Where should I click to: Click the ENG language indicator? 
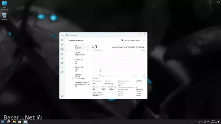tap(208, 122)
